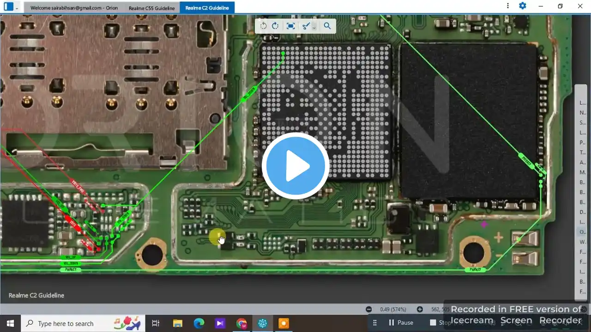Click the zoom in plus button
Viewport: 591px width, 332px height.
(x=420, y=309)
